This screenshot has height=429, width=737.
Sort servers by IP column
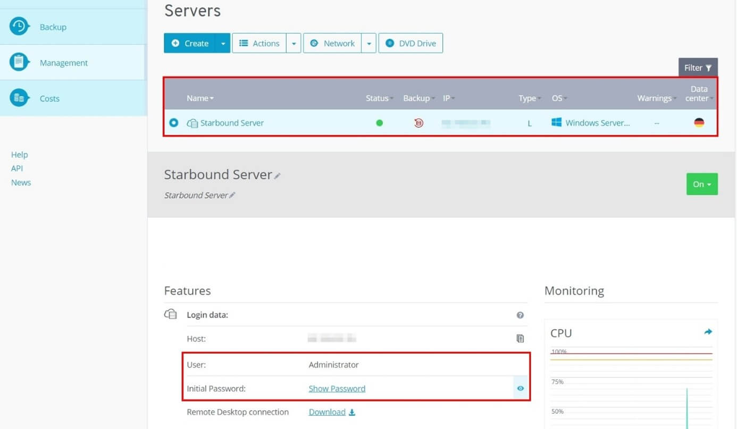[x=449, y=98]
